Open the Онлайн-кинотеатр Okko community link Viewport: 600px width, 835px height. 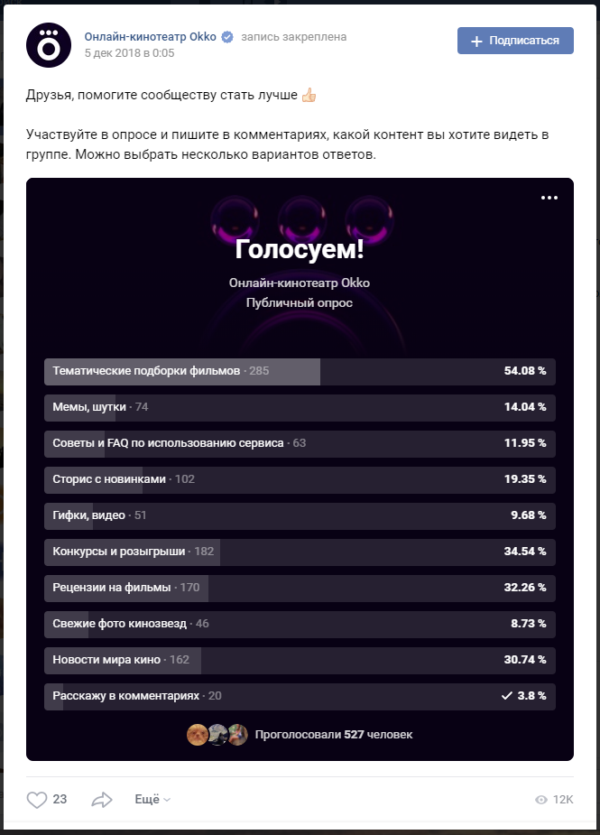pos(150,37)
